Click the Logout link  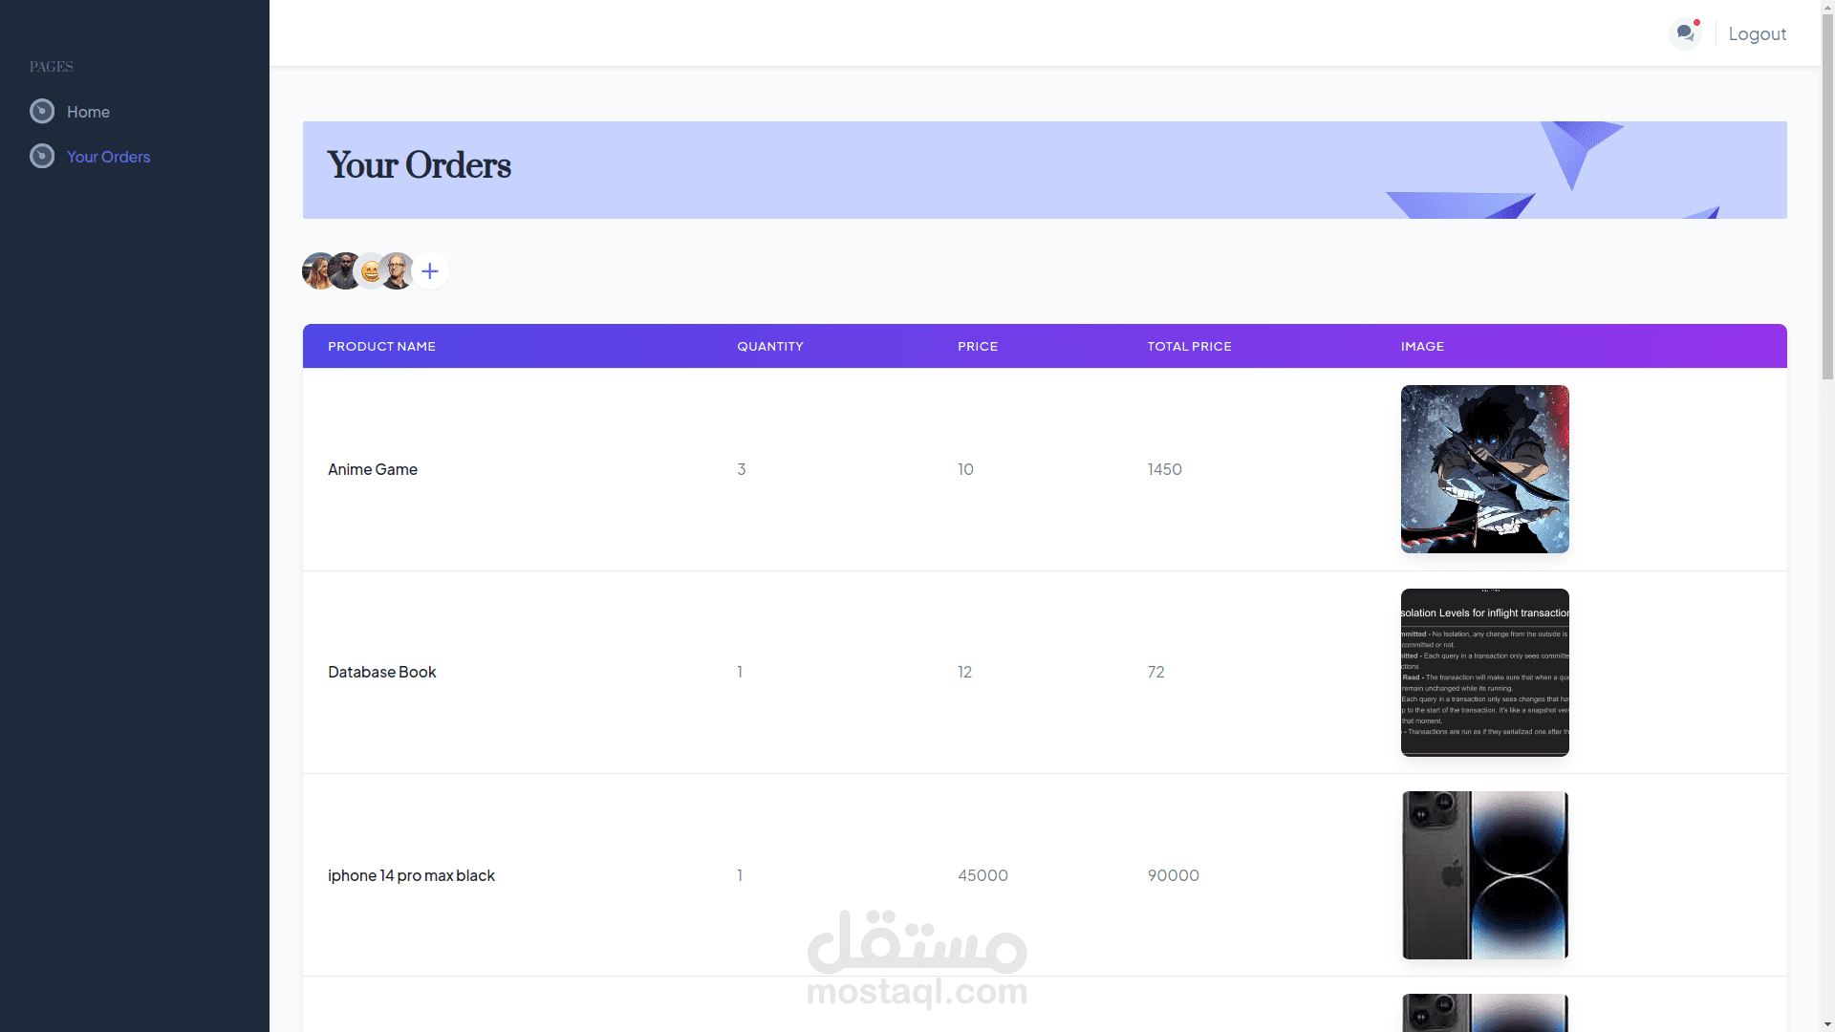point(1757,33)
